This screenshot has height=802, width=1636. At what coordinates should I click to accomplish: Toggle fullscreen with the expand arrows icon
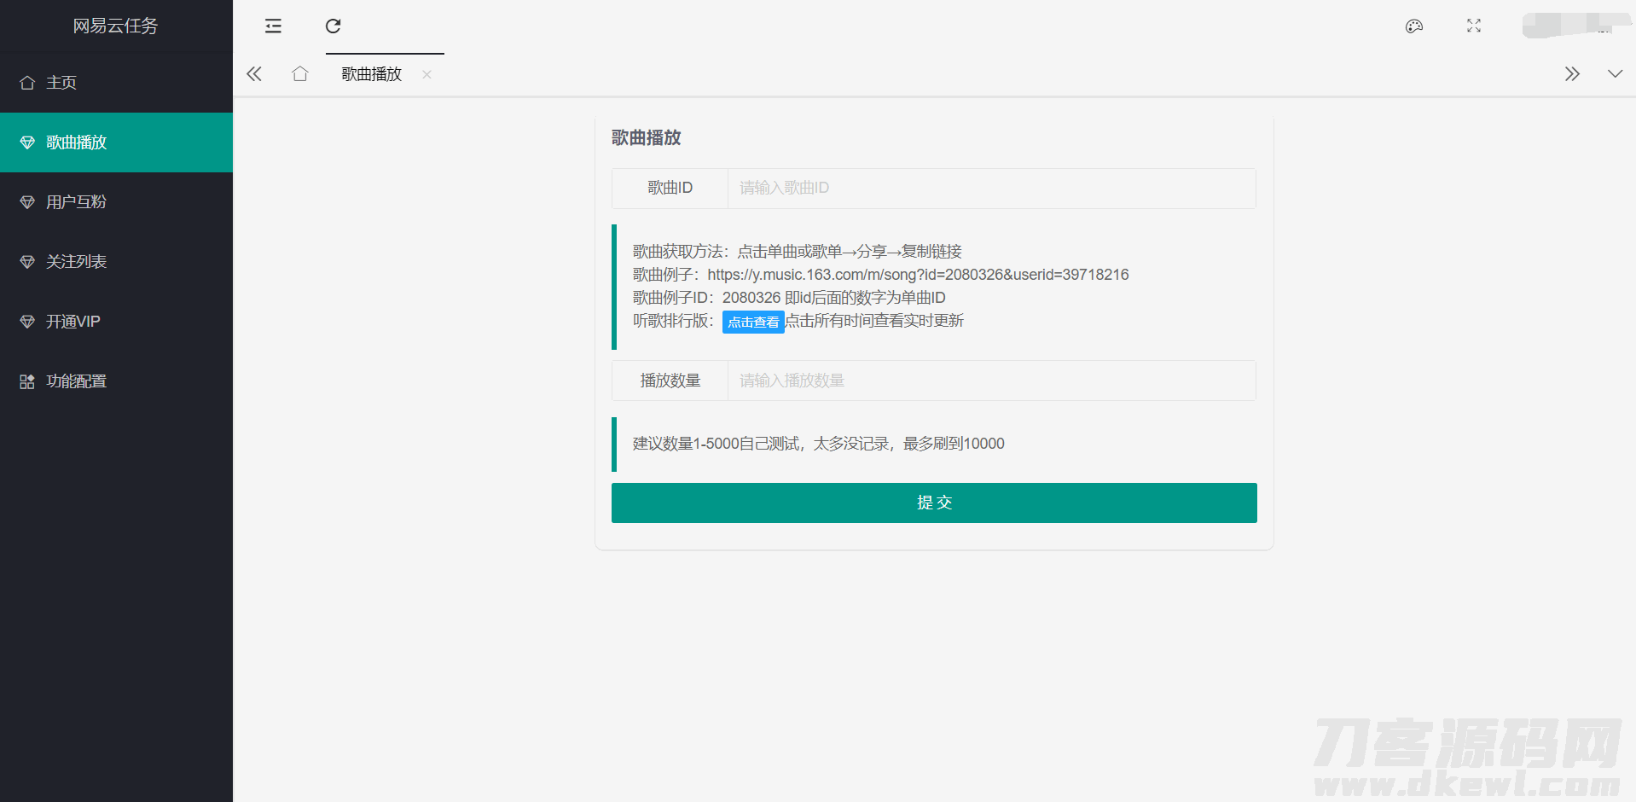tap(1473, 26)
